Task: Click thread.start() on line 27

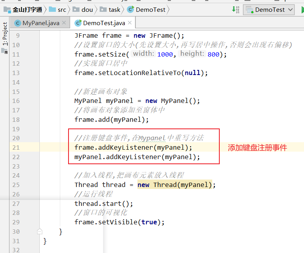Action: 104,203
